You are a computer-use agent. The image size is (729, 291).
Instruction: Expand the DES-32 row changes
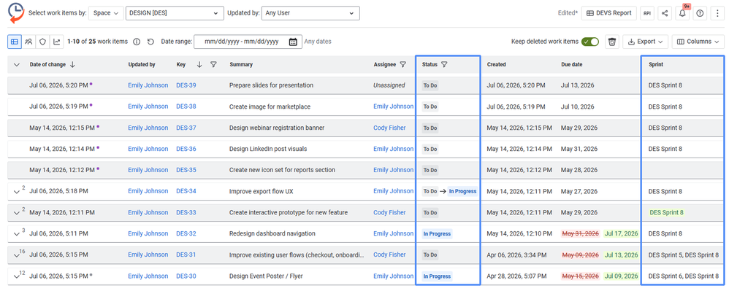tap(17, 234)
